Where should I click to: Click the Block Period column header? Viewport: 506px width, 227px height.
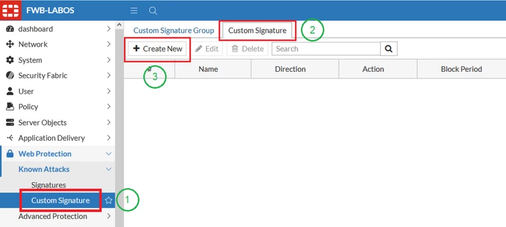462,69
